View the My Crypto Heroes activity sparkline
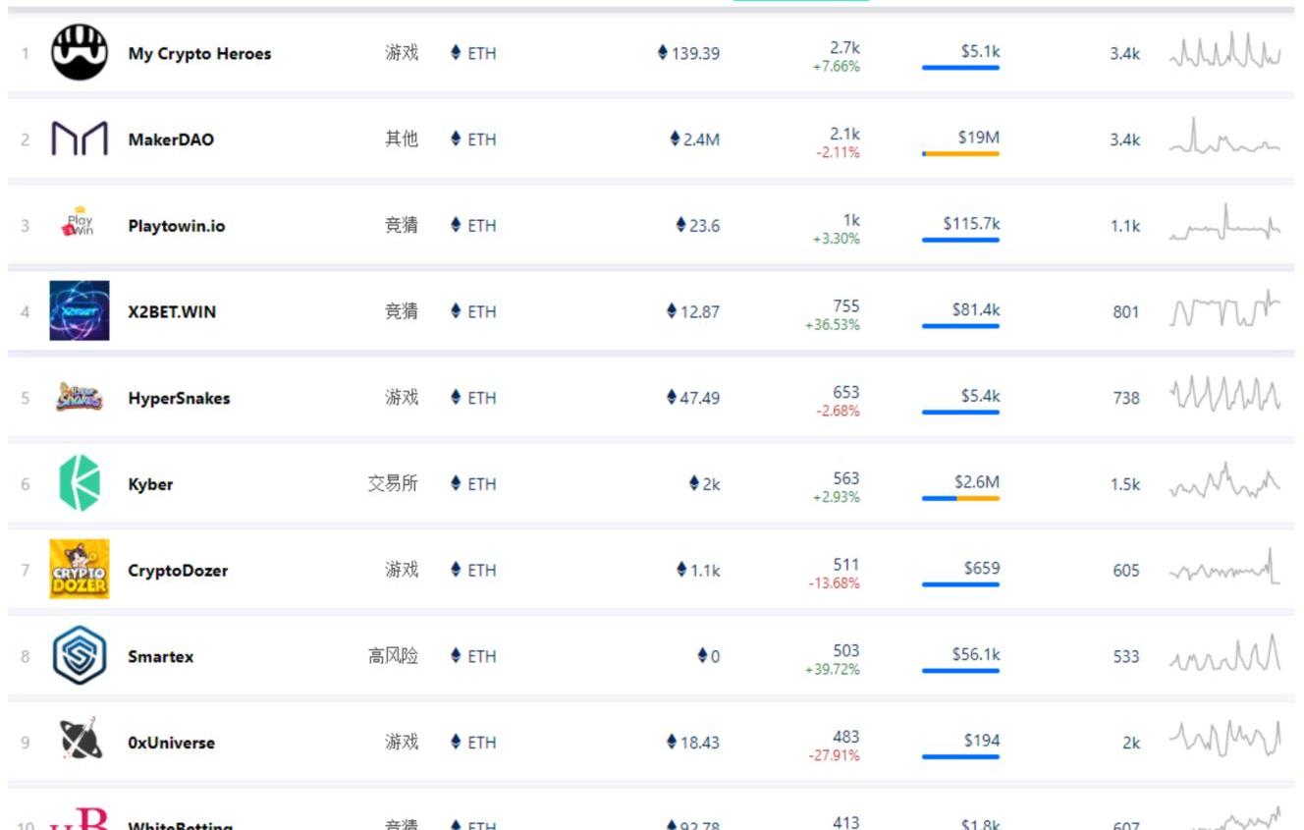The image size is (1304, 830). coord(1224,52)
